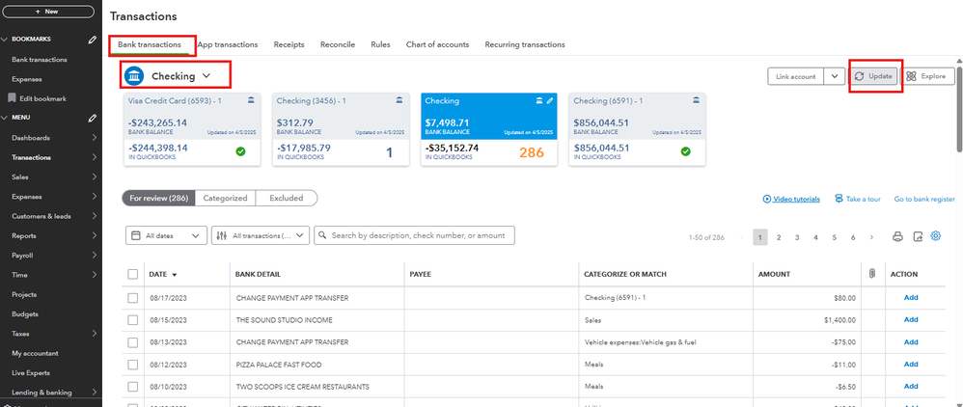Viewport: 963px width, 407px height.
Task: Click the search transactions input field
Action: (x=415, y=235)
